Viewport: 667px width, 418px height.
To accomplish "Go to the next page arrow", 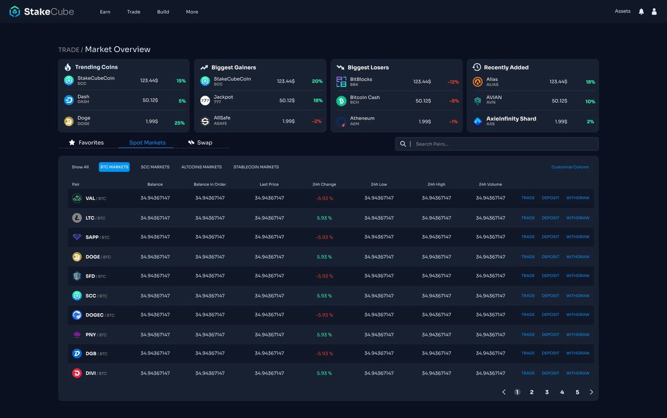I will 591,392.
